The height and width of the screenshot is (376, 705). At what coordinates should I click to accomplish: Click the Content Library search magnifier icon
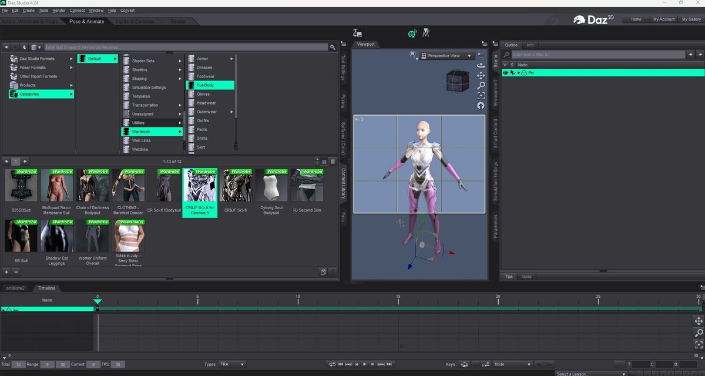334,47
